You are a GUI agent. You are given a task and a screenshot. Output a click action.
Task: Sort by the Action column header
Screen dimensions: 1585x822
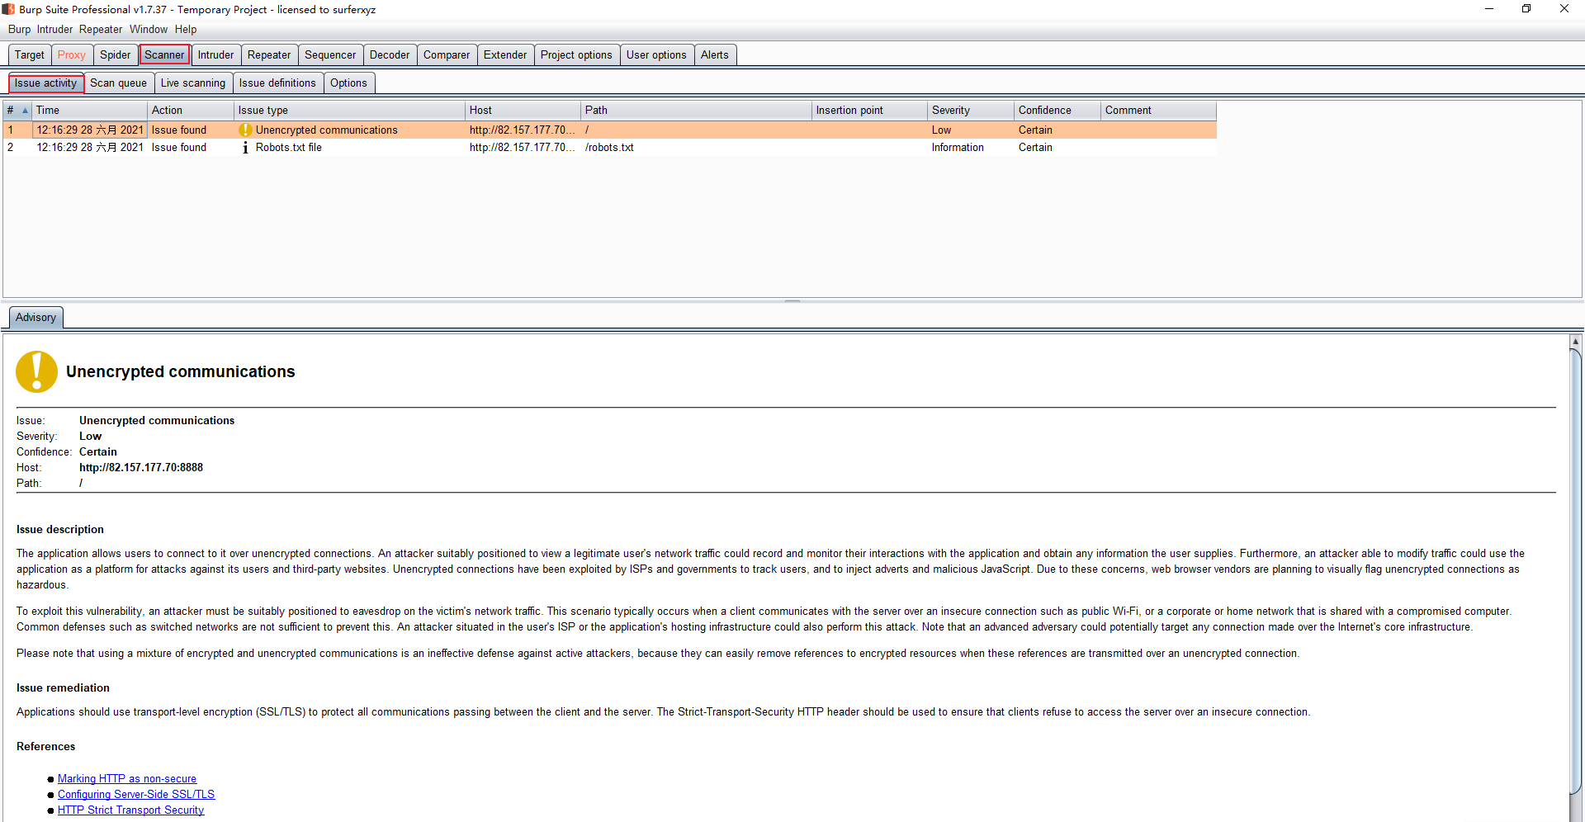click(191, 111)
